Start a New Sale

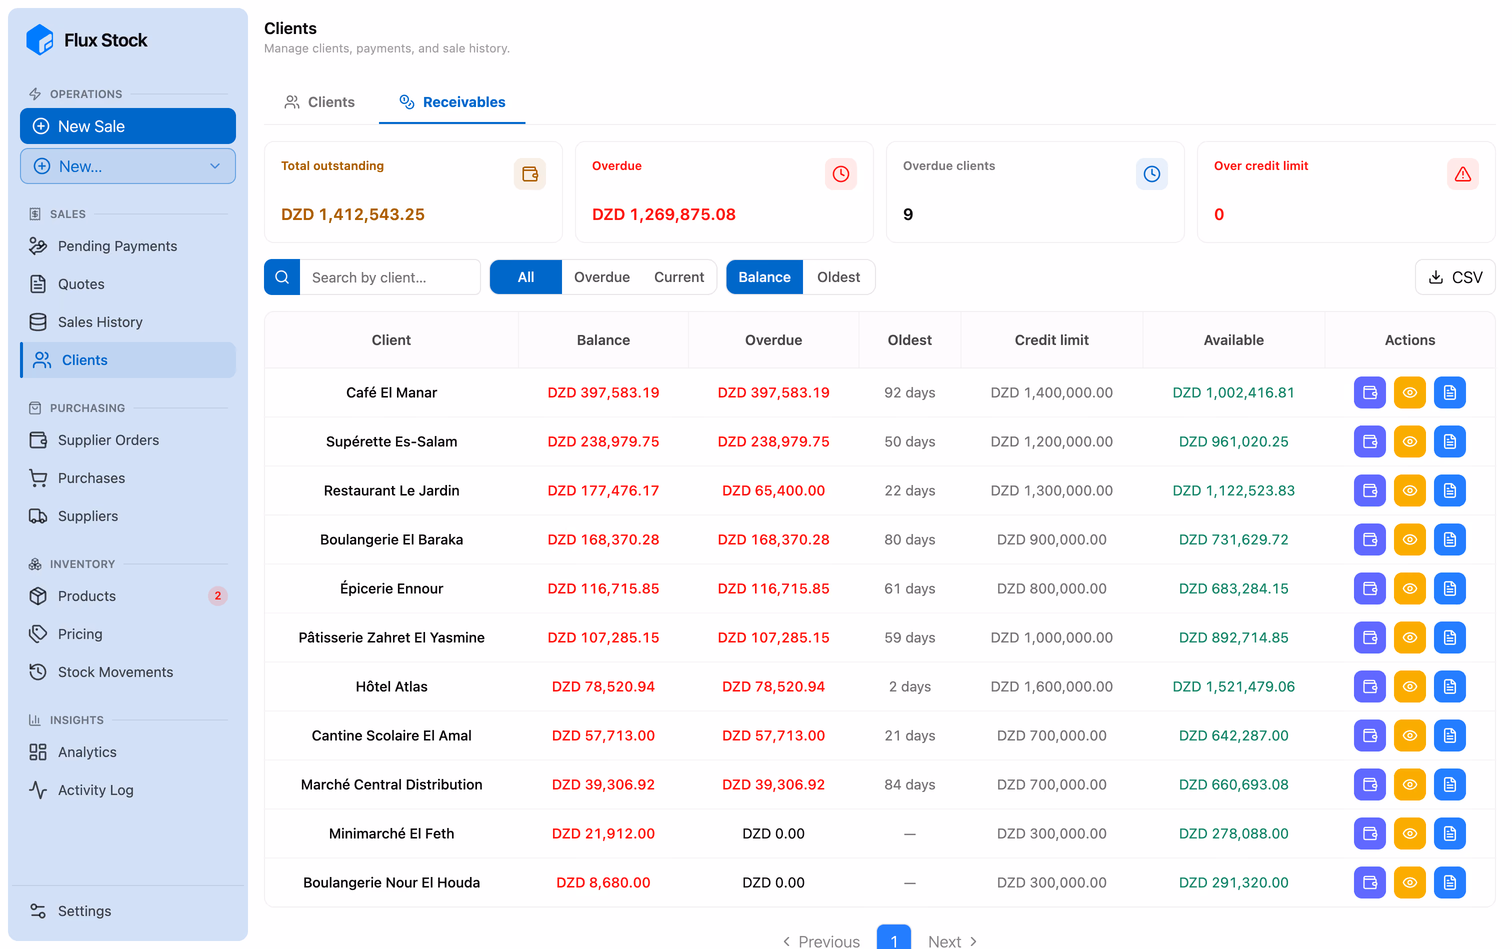(127, 126)
